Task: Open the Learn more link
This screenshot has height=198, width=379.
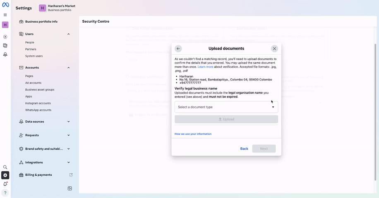Action: click(206, 67)
